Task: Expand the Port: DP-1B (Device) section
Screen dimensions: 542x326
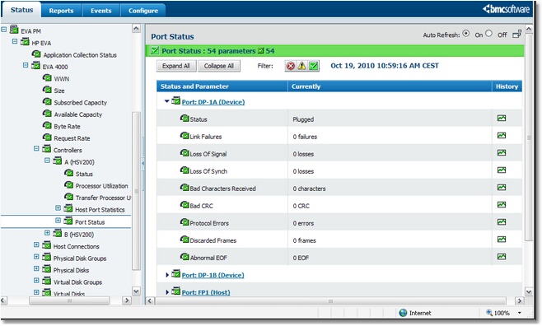Action: pos(167,275)
